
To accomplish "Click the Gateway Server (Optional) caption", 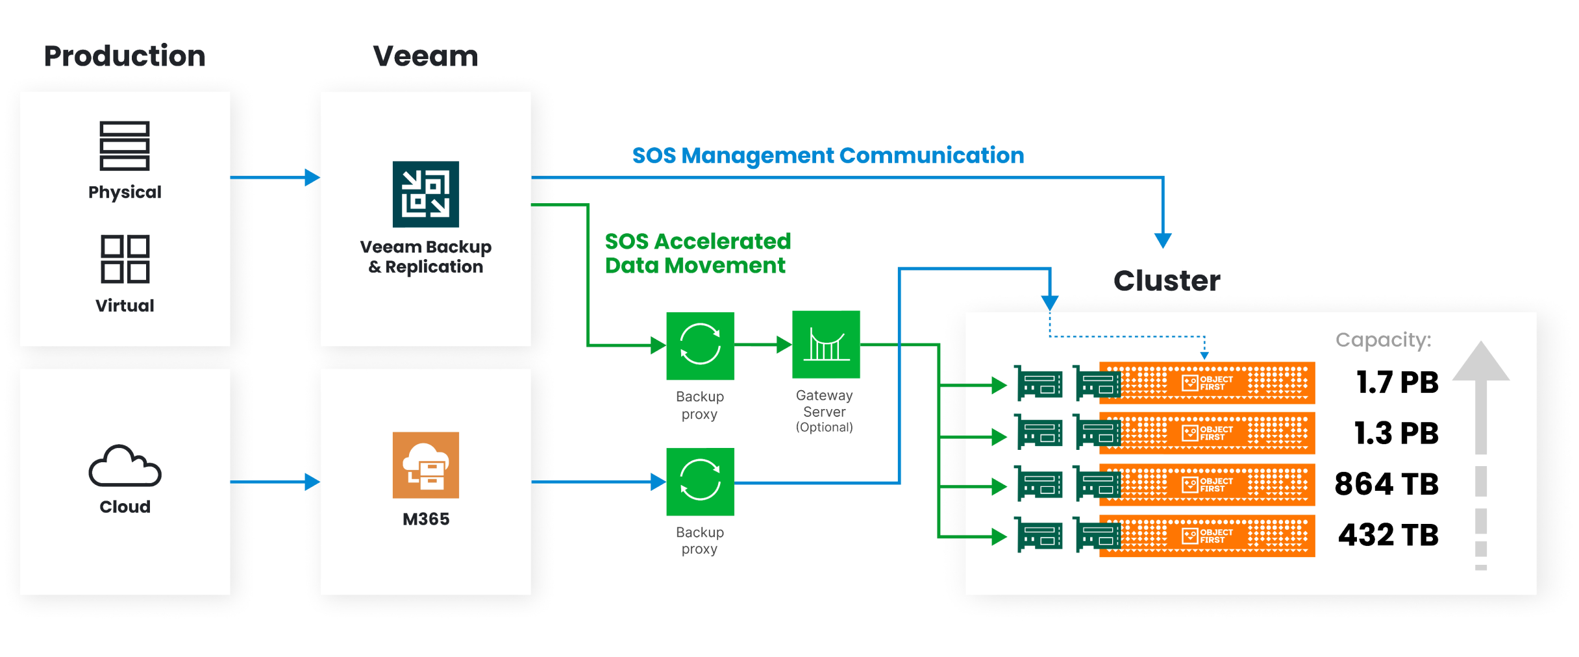I will (825, 411).
